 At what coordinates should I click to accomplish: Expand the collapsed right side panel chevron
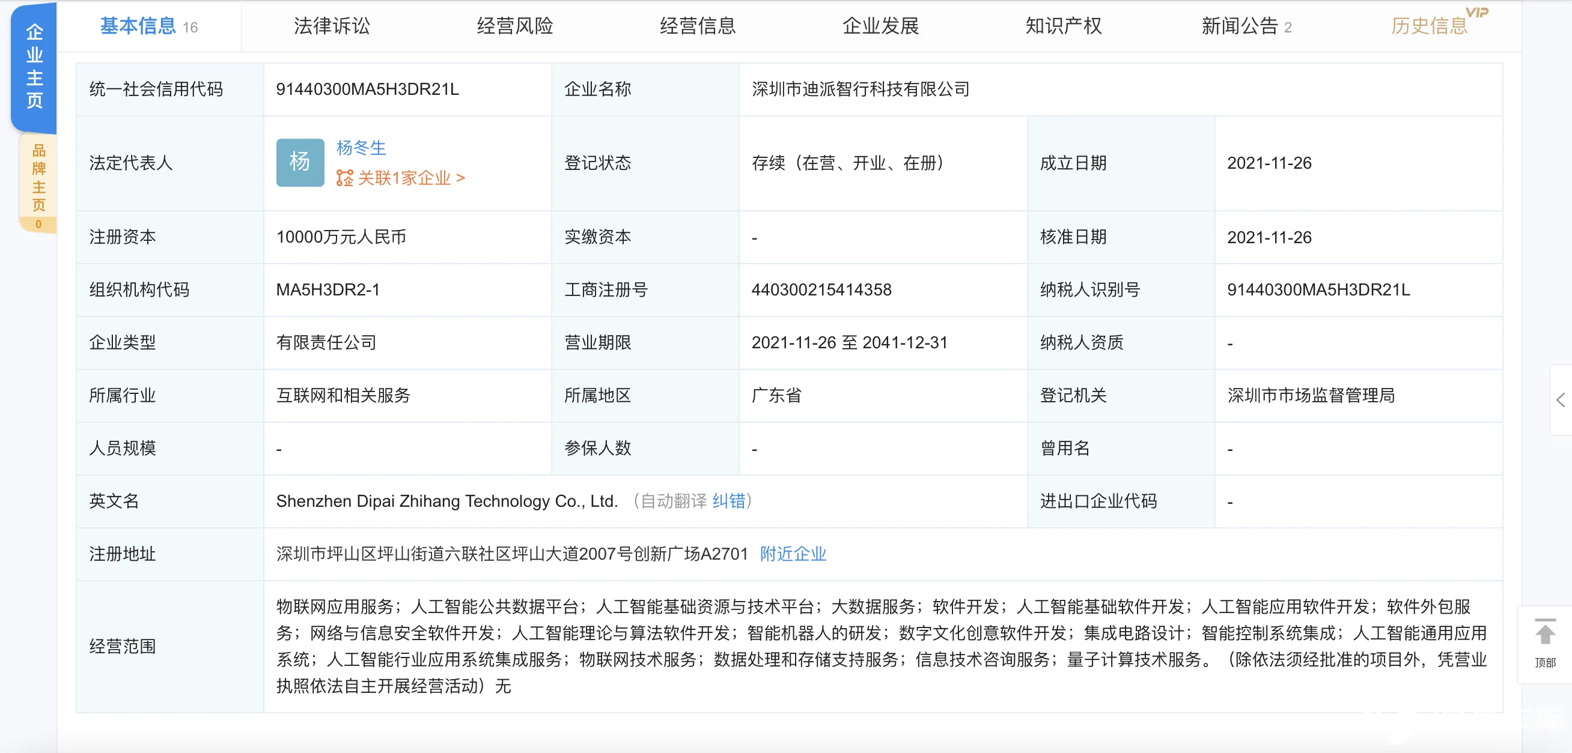pyautogui.click(x=1561, y=400)
